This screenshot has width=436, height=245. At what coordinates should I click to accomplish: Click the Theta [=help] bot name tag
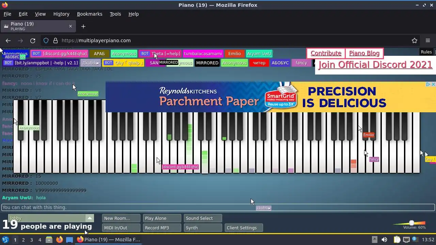click(160, 54)
